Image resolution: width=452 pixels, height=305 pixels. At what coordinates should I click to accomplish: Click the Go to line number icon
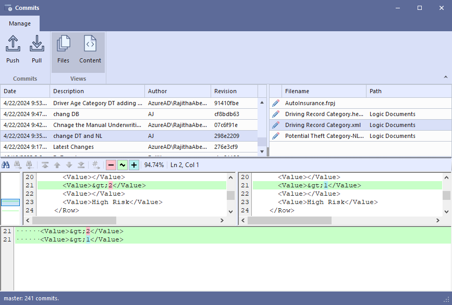click(x=96, y=165)
